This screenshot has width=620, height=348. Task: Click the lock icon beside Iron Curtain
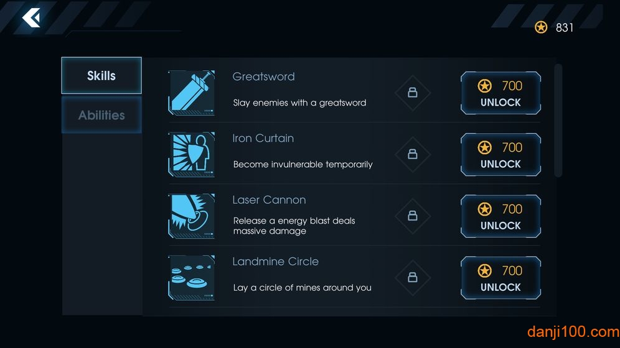(x=412, y=154)
